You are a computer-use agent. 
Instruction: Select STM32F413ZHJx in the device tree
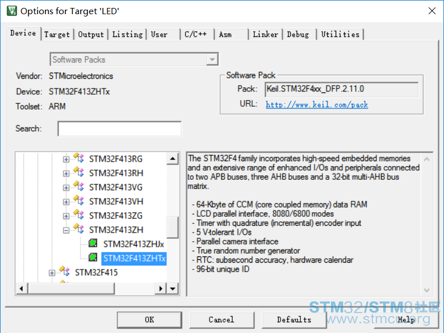tap(133, 244)
